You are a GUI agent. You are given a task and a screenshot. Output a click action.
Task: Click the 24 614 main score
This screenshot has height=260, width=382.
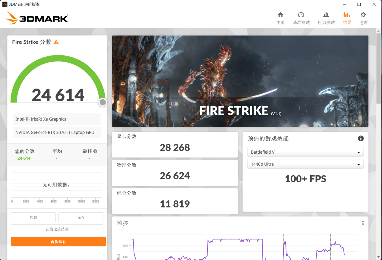[x=58, y=95]
